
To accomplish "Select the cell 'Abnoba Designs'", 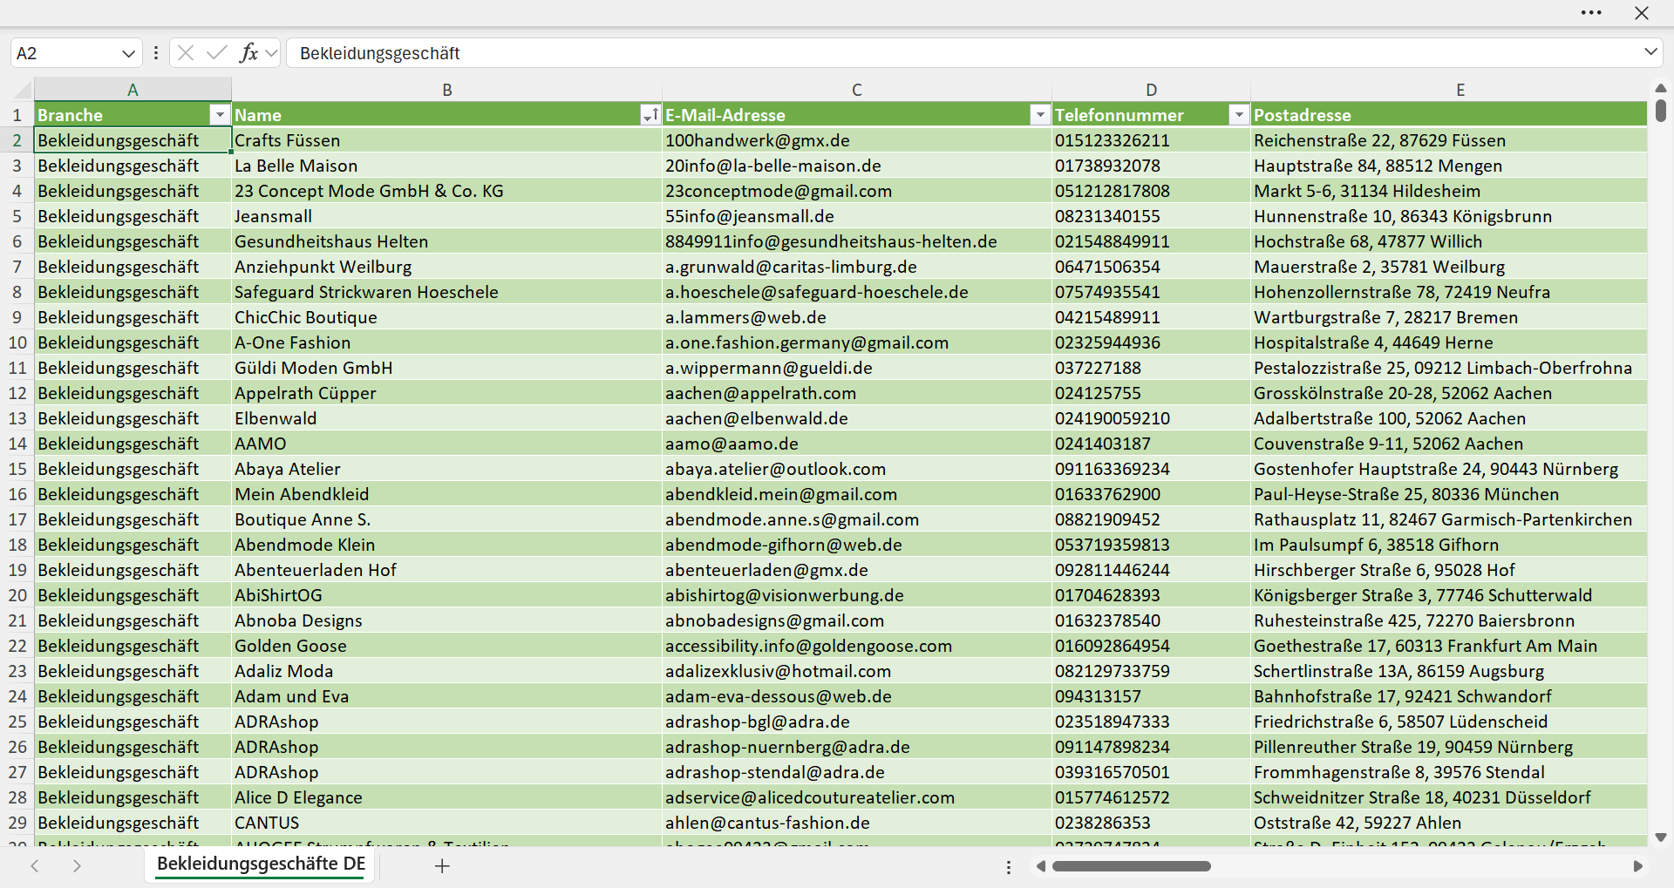I will click(447, 620).
